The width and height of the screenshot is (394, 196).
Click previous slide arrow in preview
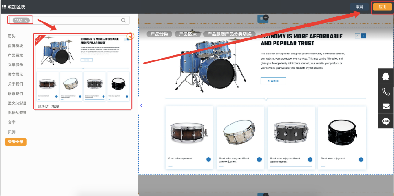357,36
